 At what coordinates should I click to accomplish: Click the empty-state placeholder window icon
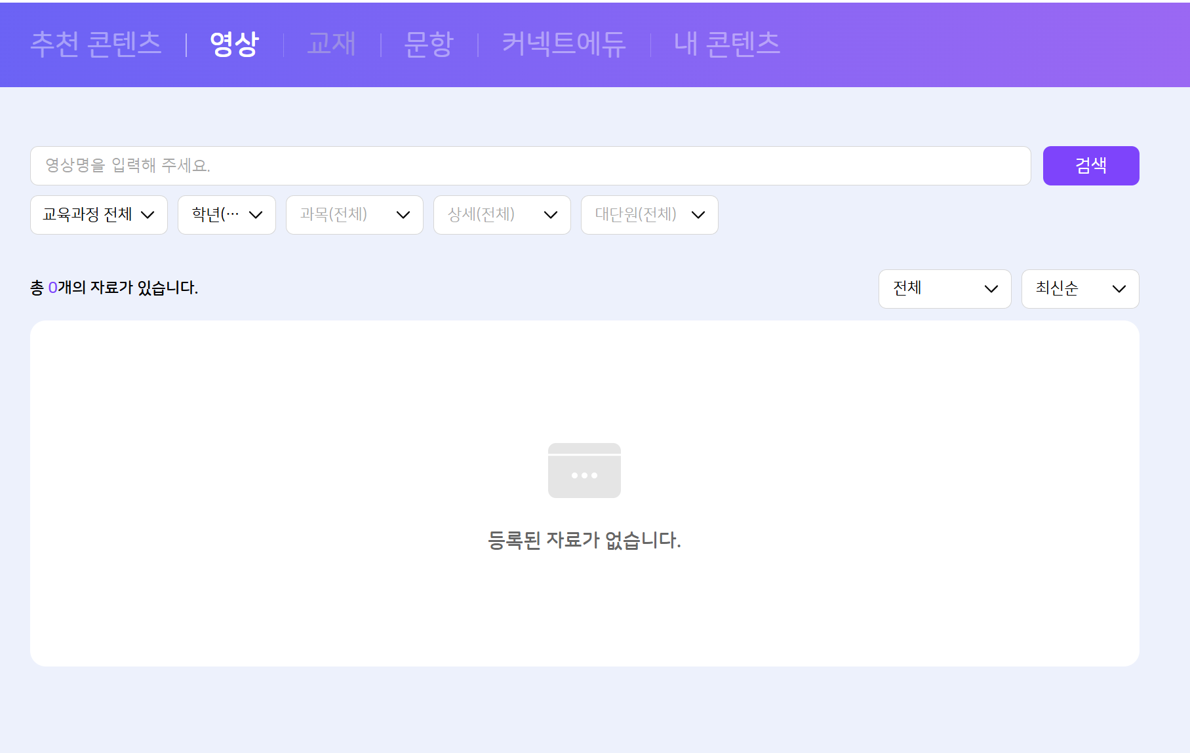pos(584,471)
